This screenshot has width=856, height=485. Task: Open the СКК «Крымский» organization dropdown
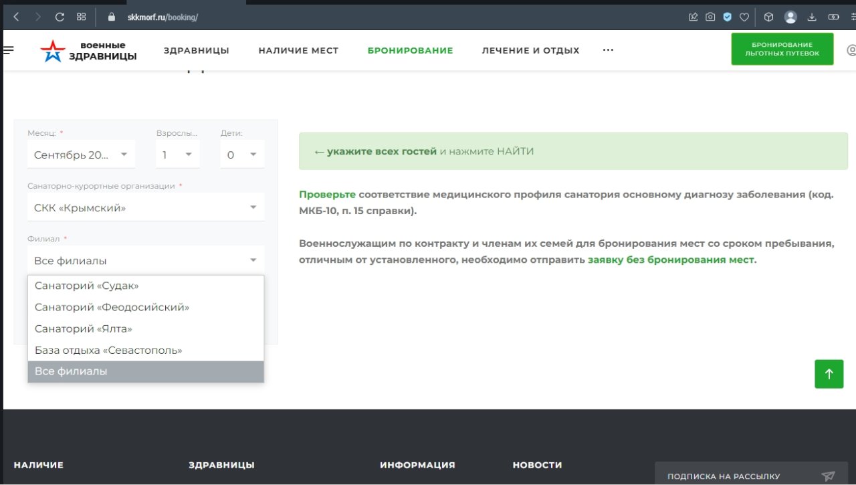(x=145, y=208)
